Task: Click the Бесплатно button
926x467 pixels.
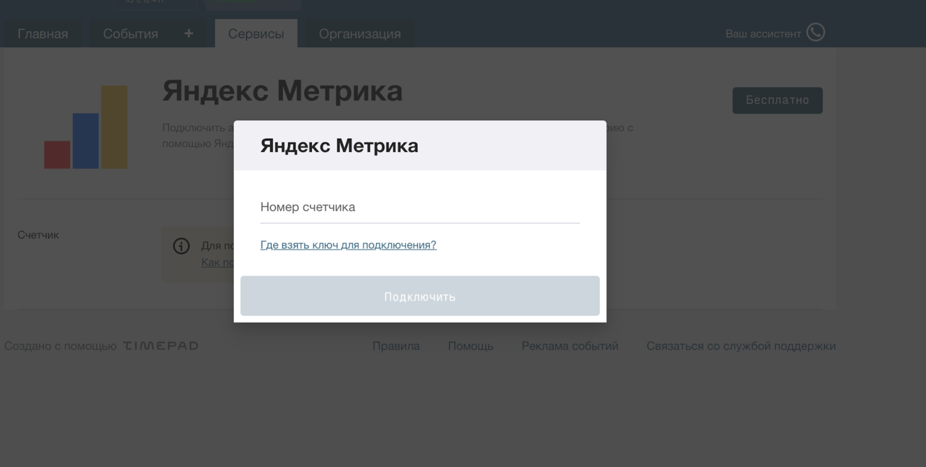Action: tap(777, 101)
